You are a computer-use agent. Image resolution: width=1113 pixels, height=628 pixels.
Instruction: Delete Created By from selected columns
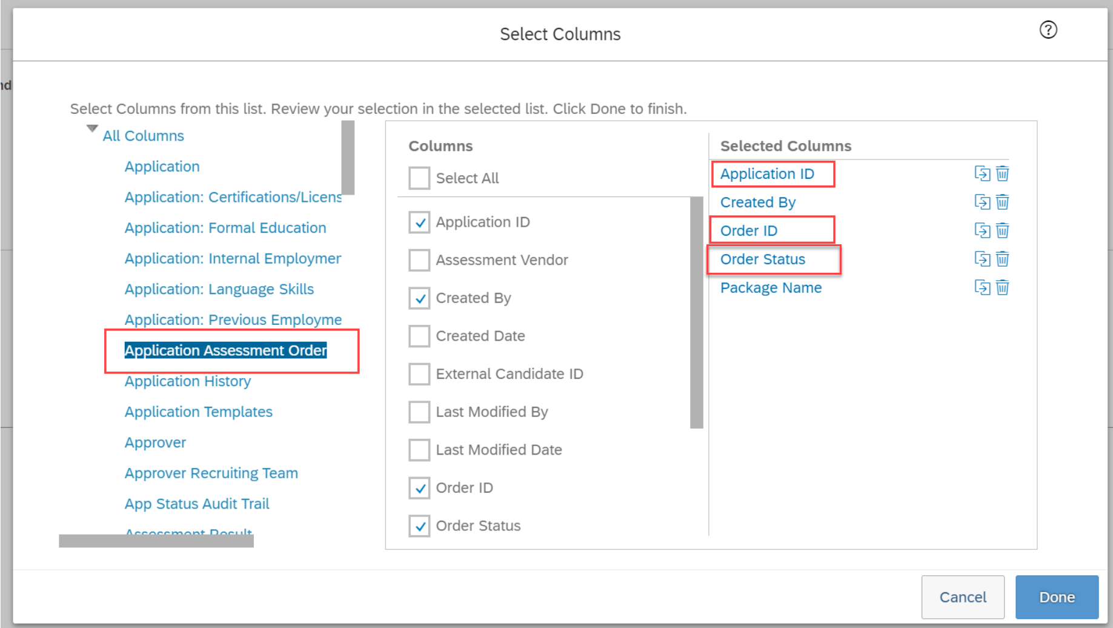[1003, 202]
